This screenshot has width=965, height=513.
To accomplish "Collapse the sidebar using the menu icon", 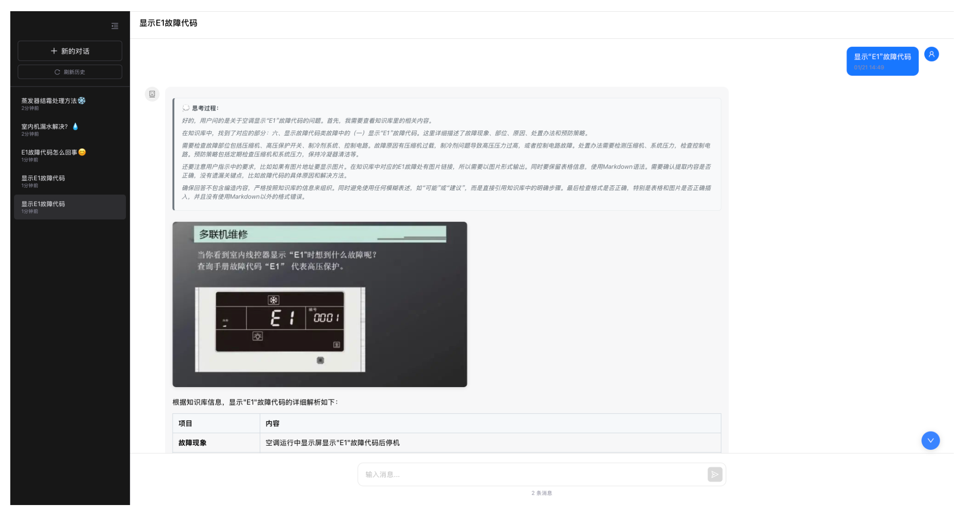I will pos(115,26).
